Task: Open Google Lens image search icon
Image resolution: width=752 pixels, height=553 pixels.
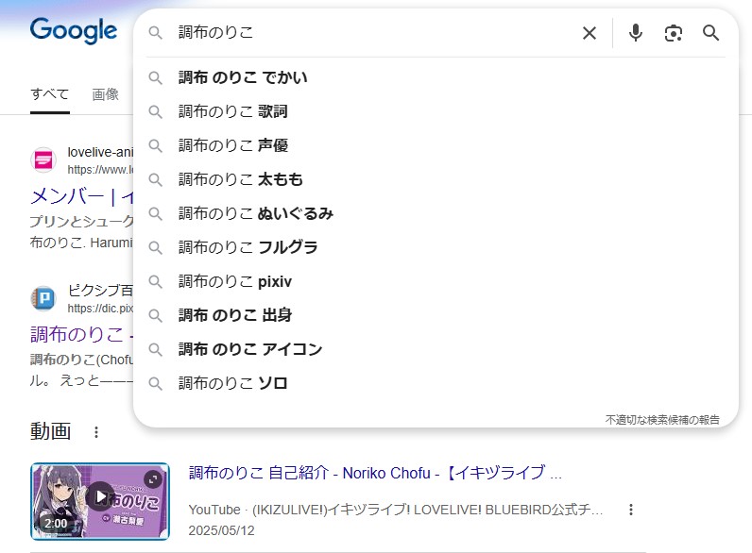Action: point(674,33)
